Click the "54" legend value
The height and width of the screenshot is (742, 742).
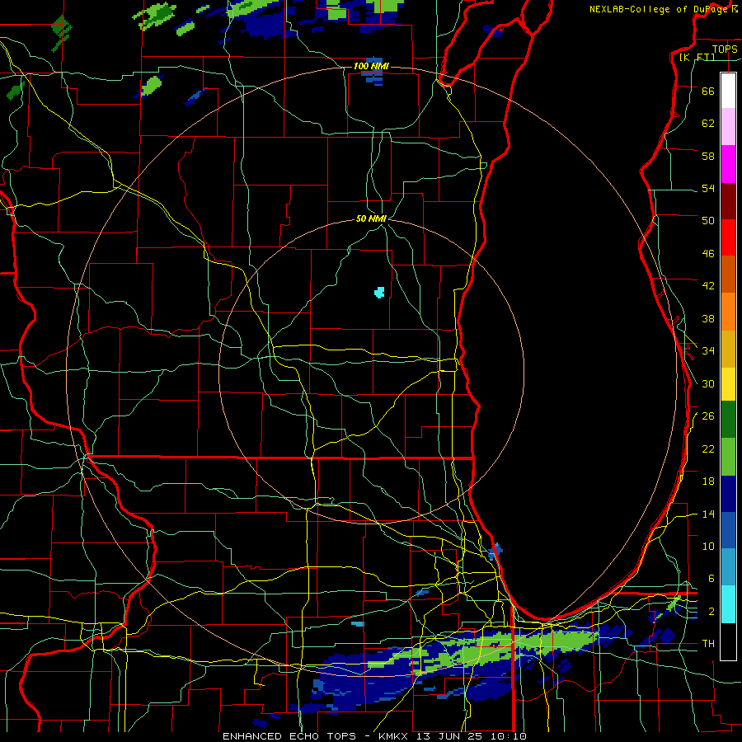click(708, 188)
